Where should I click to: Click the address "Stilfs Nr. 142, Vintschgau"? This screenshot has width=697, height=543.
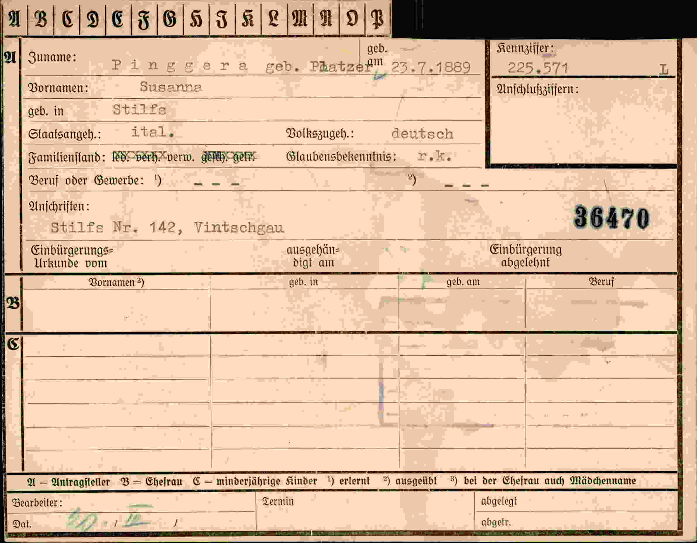tap(167, 228)
